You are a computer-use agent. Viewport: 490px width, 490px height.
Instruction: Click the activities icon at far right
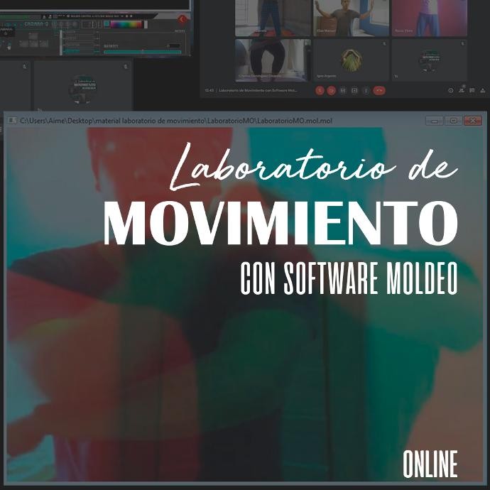(x=483, y=91)
